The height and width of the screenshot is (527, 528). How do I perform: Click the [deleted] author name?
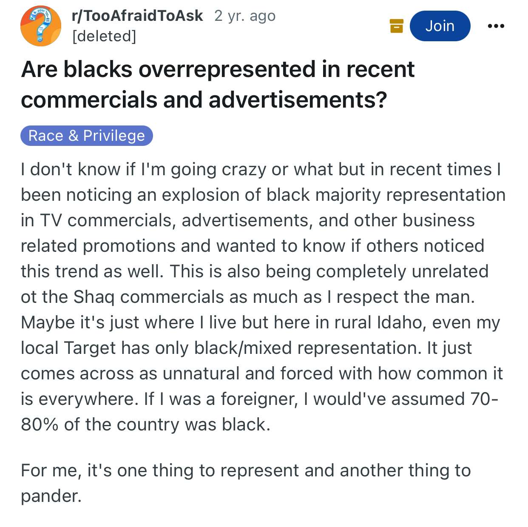click(x=105, y=36)
